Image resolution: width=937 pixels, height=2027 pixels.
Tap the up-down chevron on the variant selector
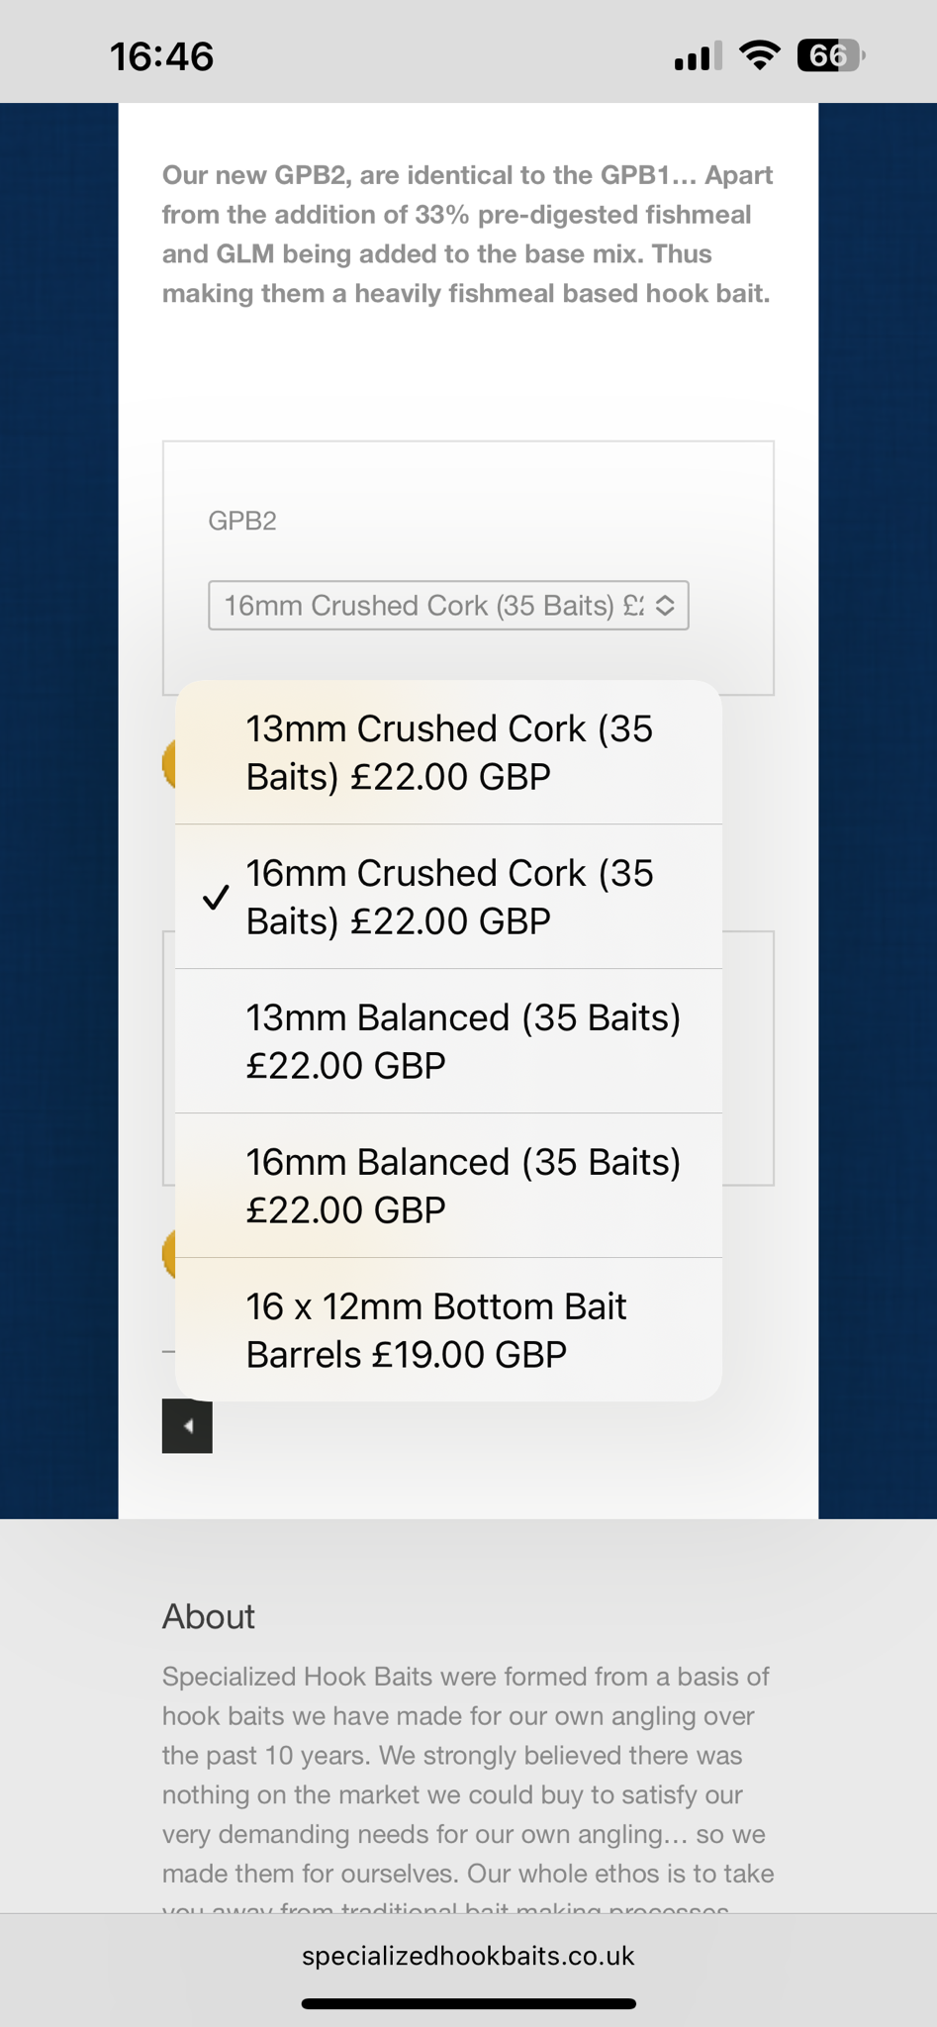tap(666, 606)
